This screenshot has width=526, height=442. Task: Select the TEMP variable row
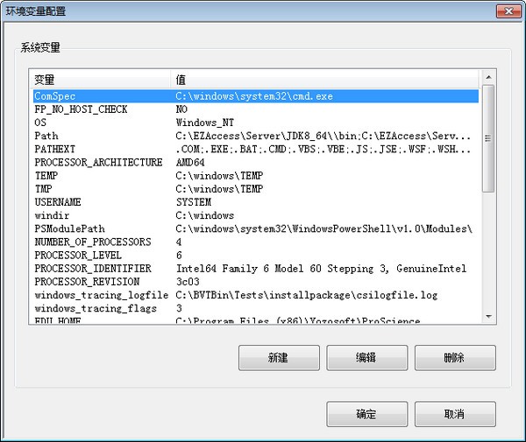point(256,176)
